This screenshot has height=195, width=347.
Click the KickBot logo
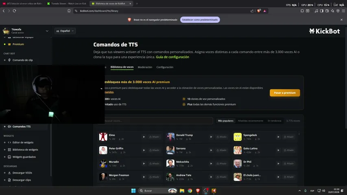click(x=325, y=31)
